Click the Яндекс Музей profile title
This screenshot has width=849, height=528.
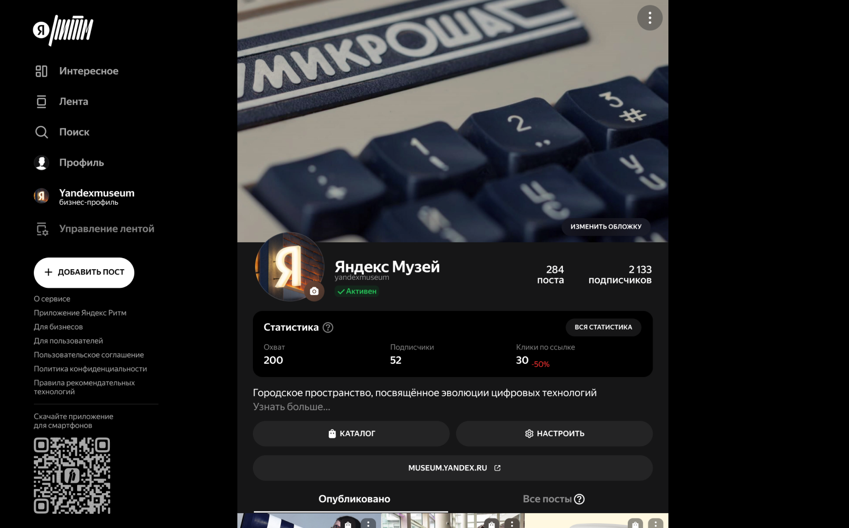(387, 266)
